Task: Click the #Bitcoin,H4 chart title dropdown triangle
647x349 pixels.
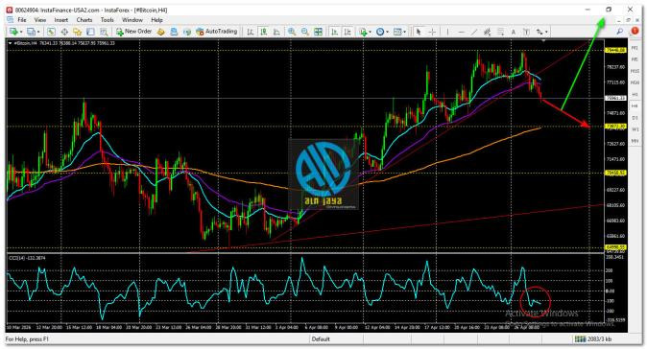Action: tap(11, 43)
